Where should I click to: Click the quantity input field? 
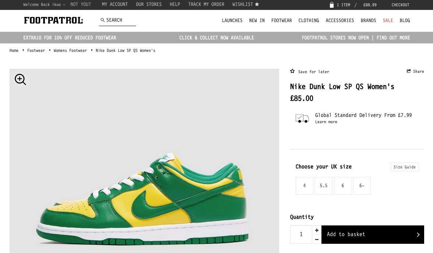[301, 234]
